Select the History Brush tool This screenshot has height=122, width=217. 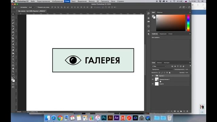point(13,41)
